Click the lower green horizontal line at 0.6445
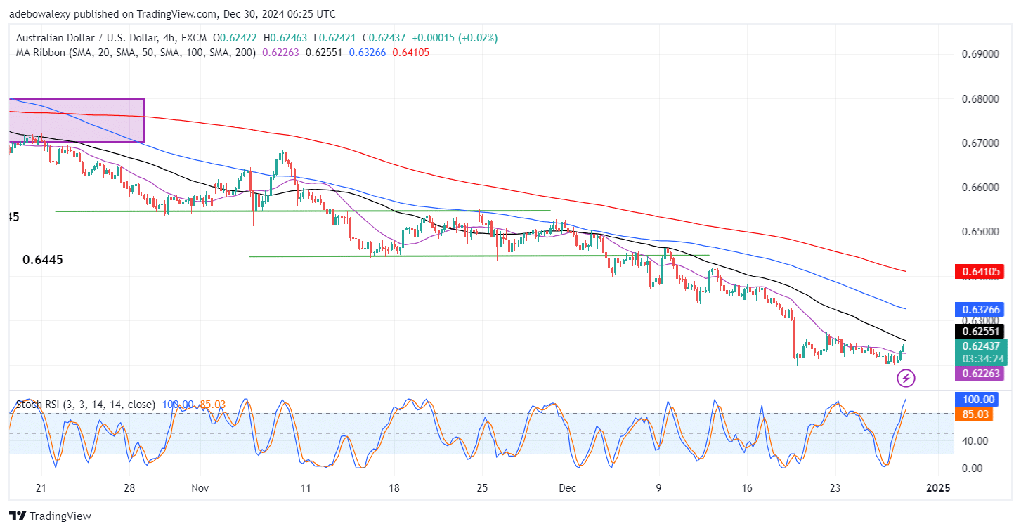Screen dimensions: 1021x531 (x=479, y=256)
